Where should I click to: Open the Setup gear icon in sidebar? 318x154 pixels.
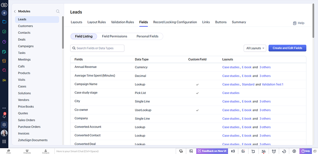pyautogui.click(x=4, y=125)
